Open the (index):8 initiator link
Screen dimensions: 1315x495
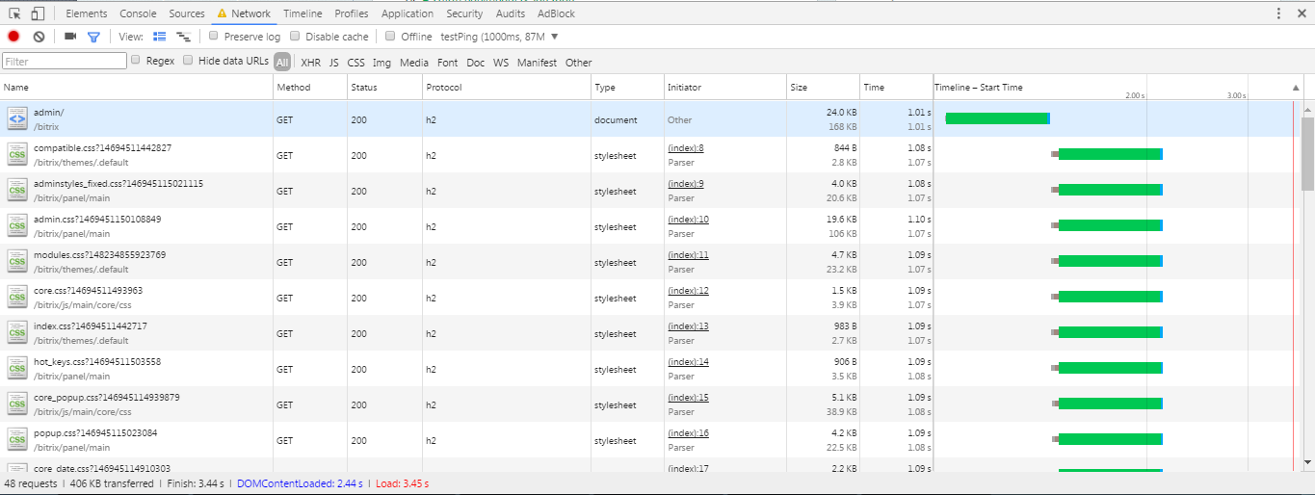click(685, 148)
